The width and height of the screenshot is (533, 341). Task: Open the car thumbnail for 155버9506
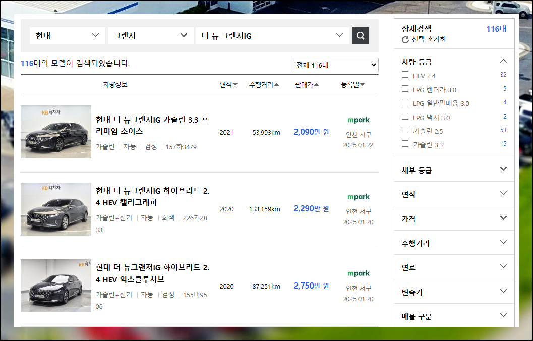pyautogui.click(x=56, y=286)
